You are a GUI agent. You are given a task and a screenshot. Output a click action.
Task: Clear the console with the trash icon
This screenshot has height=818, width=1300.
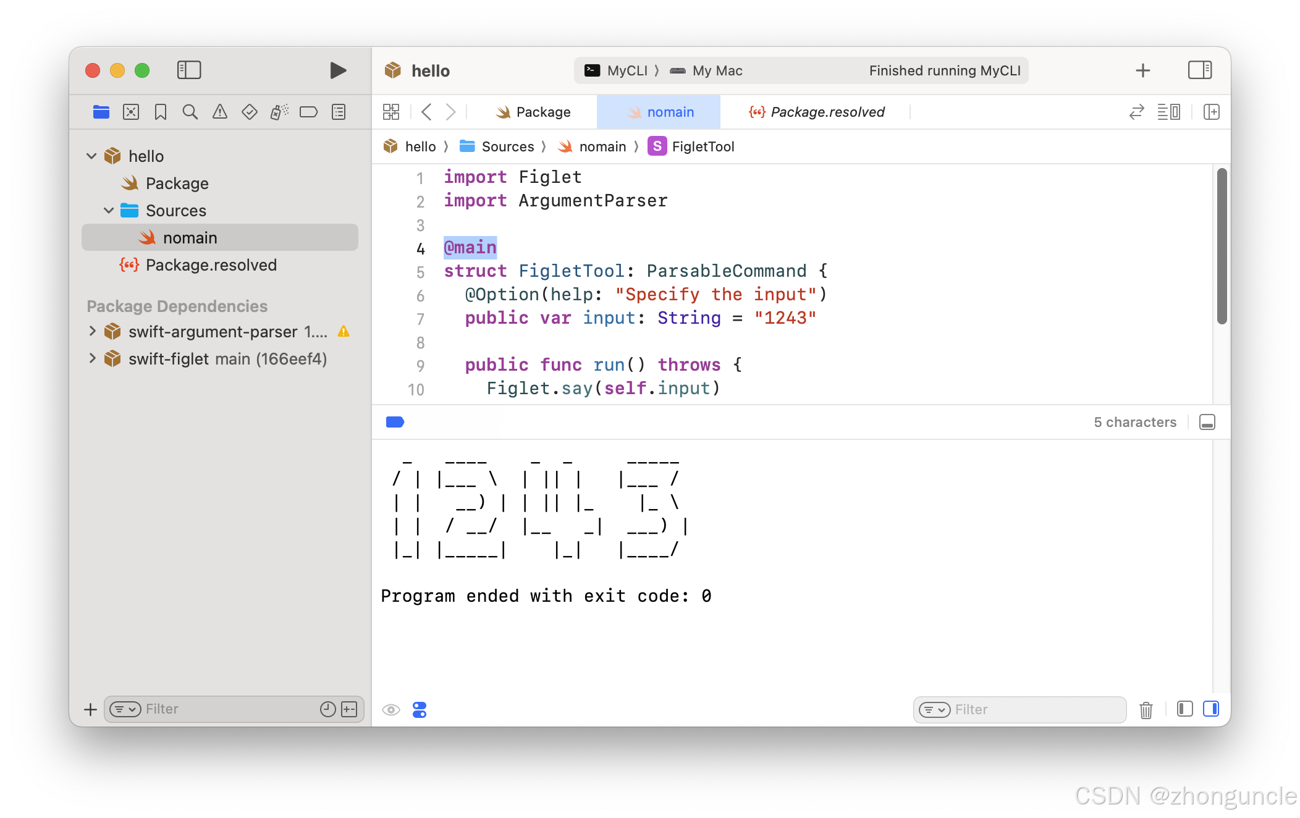pos(1146,709)
